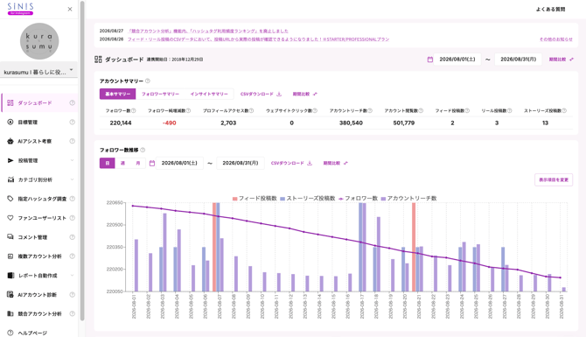Click help icon next to アカウントサマリー
Screen dimensions: 586x337
148,81
